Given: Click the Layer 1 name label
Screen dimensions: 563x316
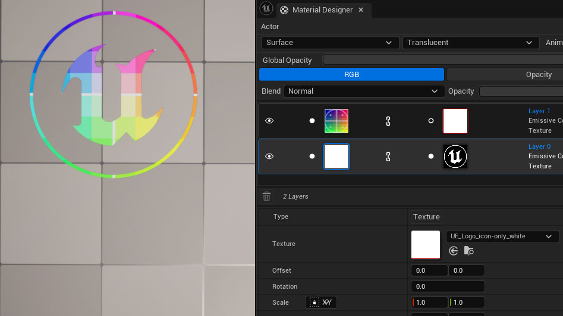Looking at the screenshot, I should [539, 111].
